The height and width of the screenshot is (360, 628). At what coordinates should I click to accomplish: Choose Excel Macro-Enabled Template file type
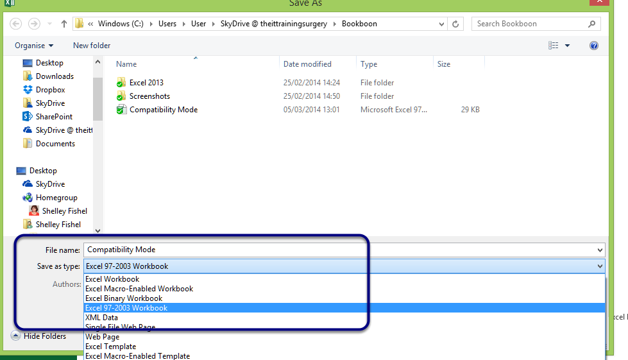(x=344, y=356)
